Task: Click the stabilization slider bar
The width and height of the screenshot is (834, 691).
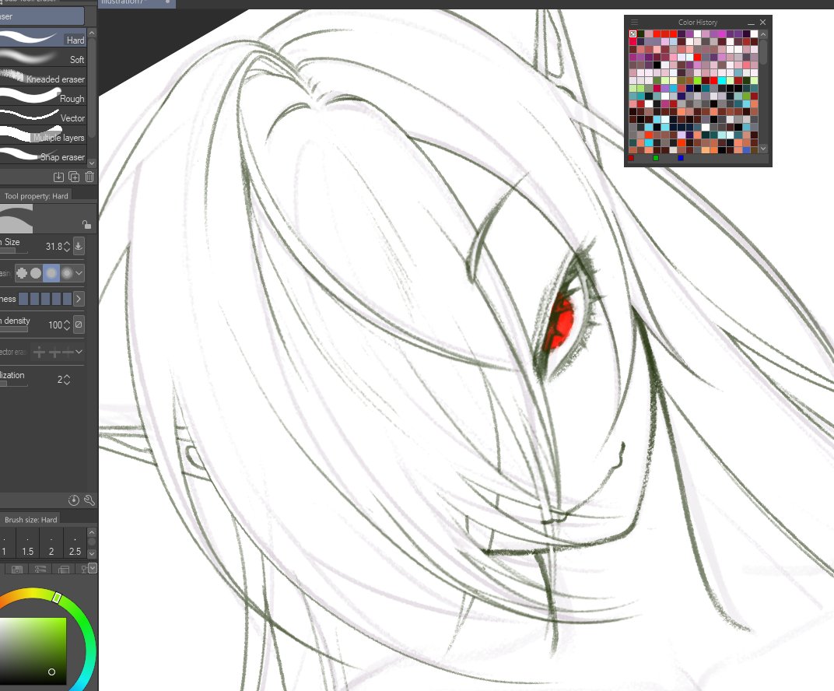Action: pos(14,384)
